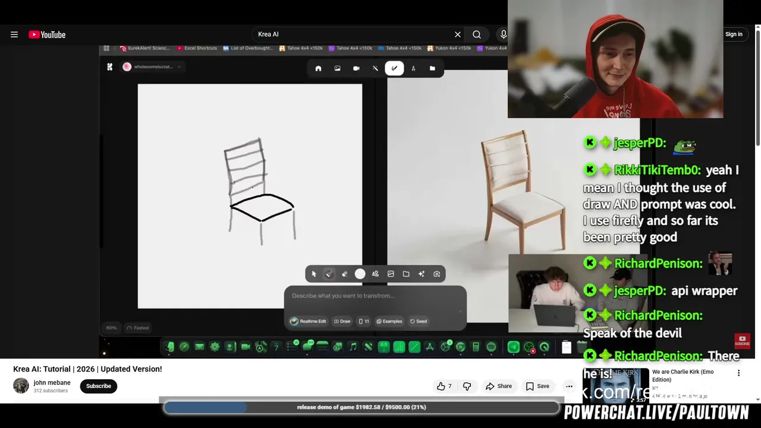Open the Examples gallery button
761x428 pixels.
pos(389,321)
